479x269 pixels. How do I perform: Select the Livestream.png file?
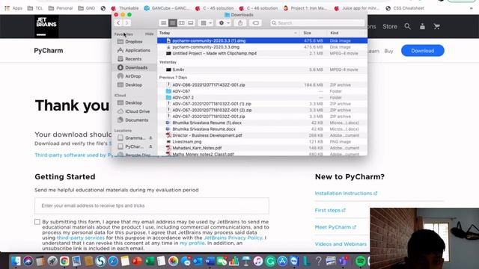262,141
